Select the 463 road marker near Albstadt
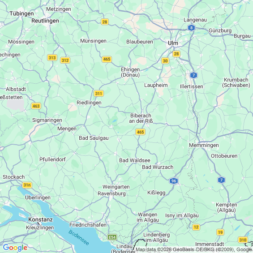 [36, 106]
